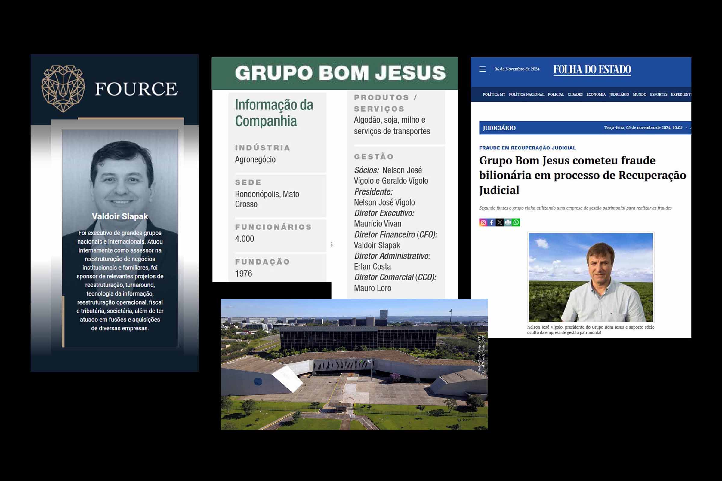Navigate to POLÍTICA NACIONAL
722x481 pixels.
(x=527, y=95)
